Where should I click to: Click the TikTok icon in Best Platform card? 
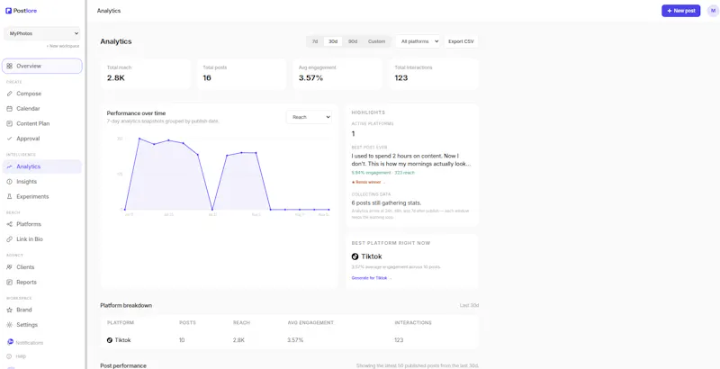coord(355,256)
